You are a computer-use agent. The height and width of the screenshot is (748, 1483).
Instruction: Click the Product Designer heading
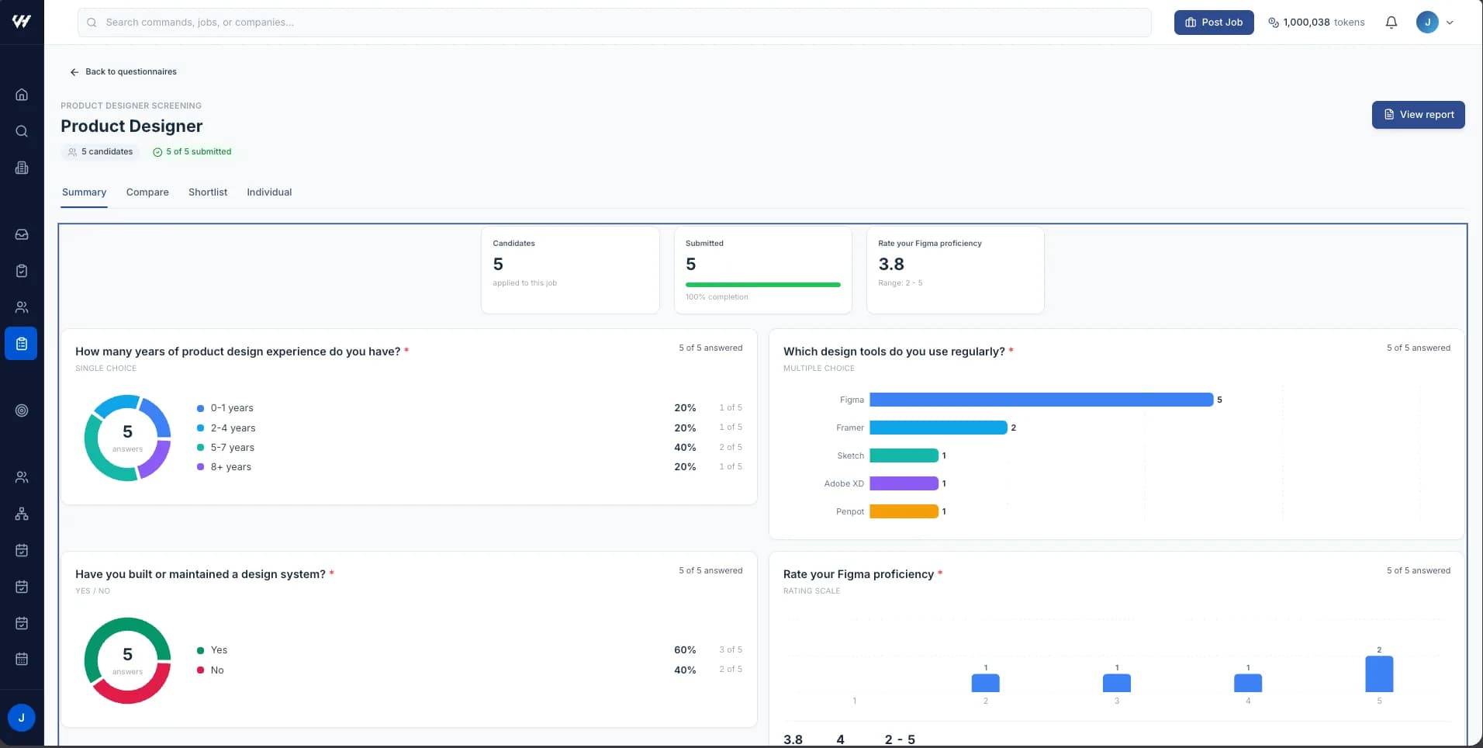pyautogui.click(x=132, y=126)
